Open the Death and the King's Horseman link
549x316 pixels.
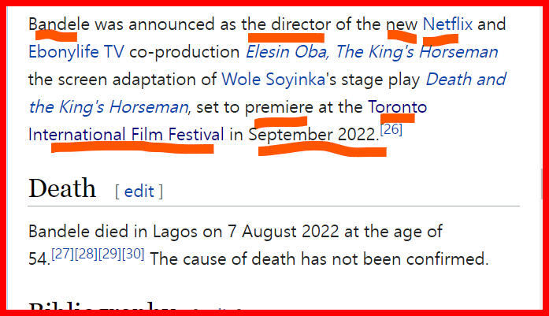click(x=466, y=80)
